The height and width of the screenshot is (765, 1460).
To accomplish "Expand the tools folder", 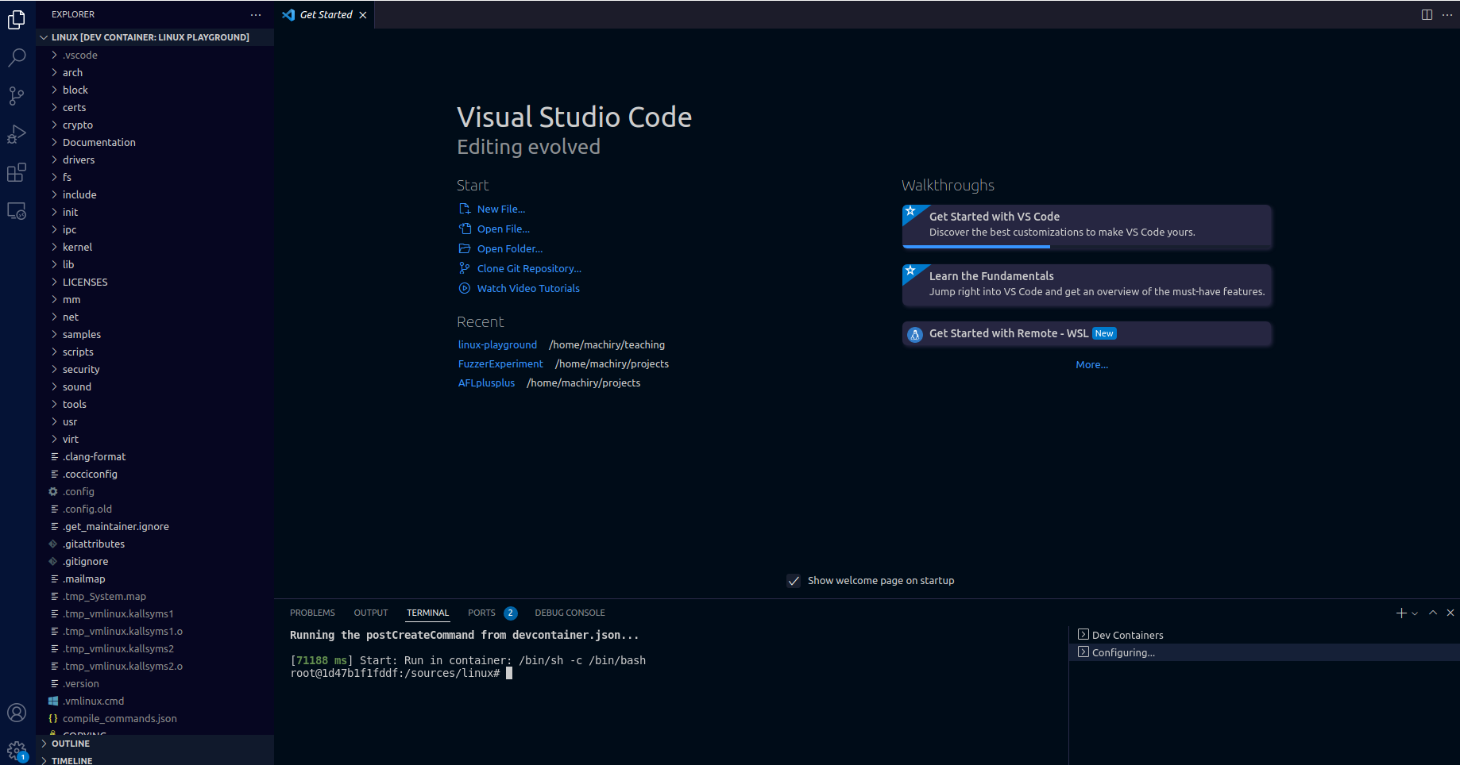I will (x=155, y=404).
